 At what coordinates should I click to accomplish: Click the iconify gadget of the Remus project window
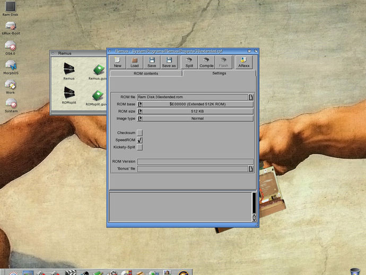[249, 51]
